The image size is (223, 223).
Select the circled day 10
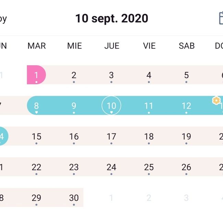(x=111, y=106)
